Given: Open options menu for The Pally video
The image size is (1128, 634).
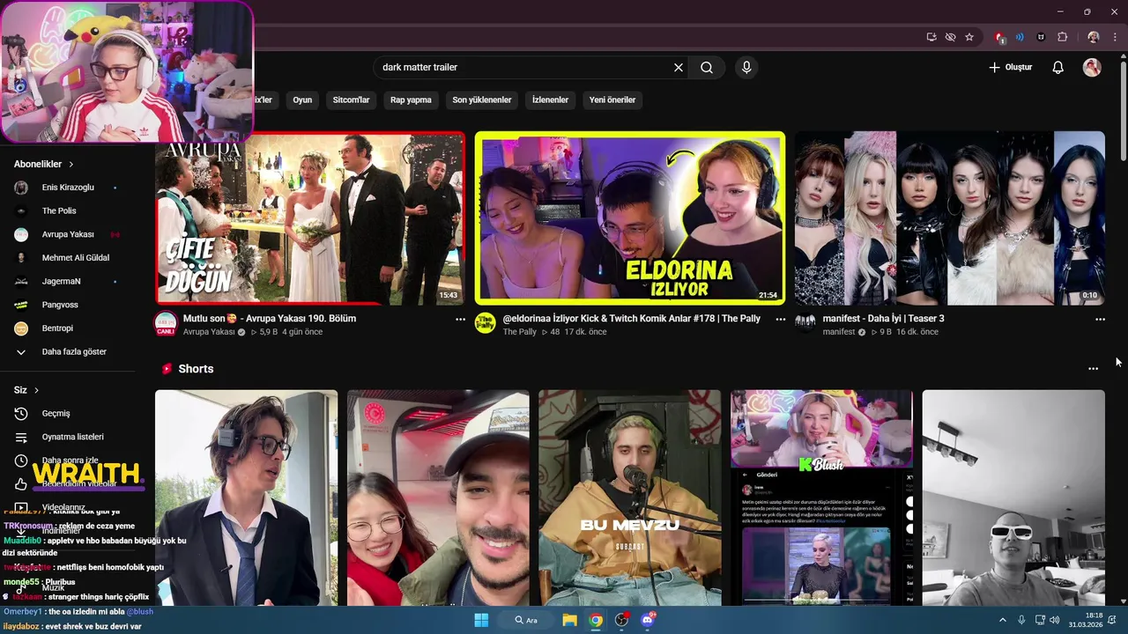Looking at the screenshot, I should [x=780, y=320].
